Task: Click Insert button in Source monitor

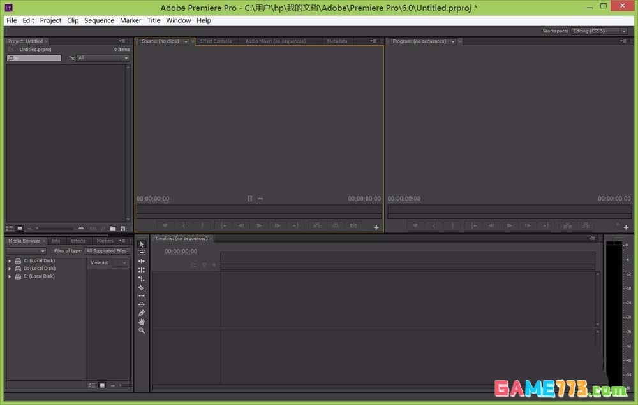Action: coord(317,225)
